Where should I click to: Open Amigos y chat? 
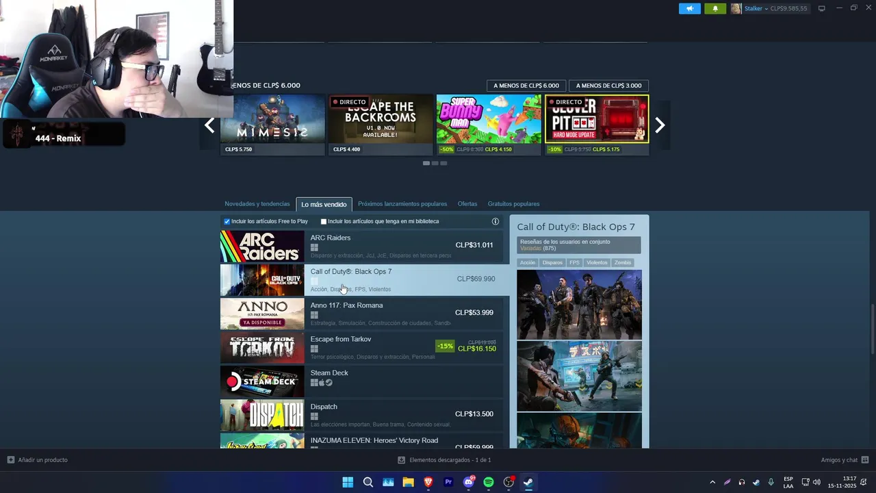pos(845,460)
